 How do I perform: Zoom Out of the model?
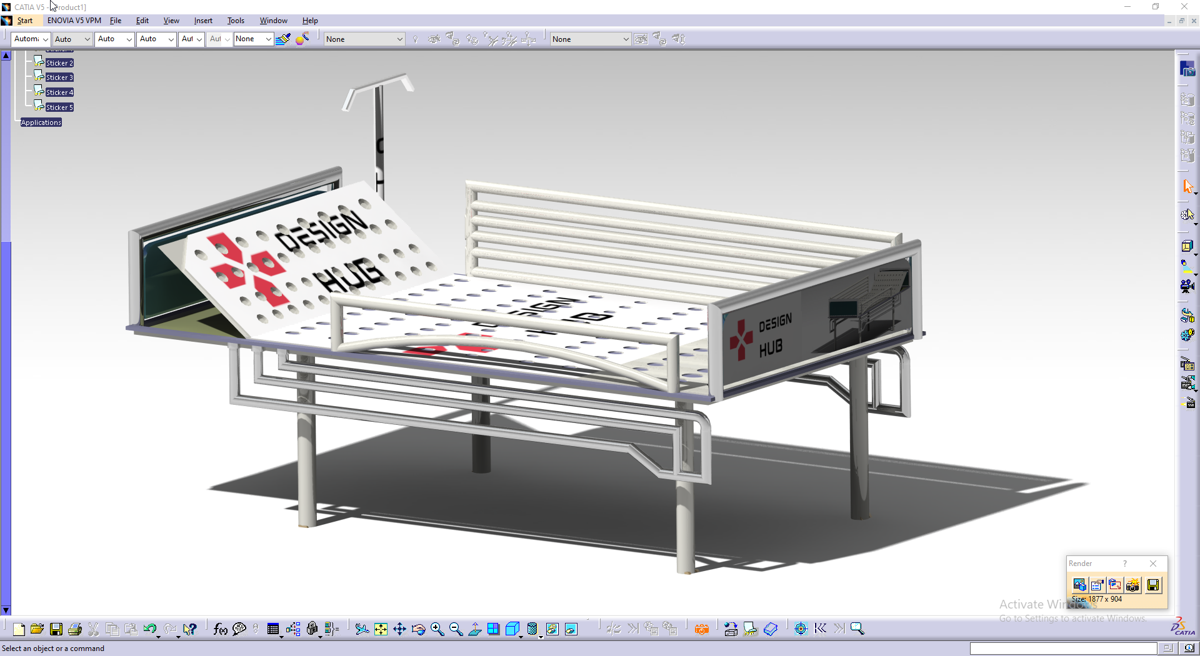tap(456, 629)
